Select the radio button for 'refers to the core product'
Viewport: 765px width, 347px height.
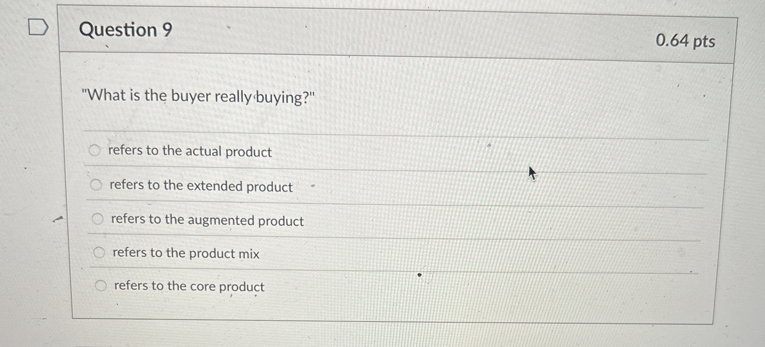click(x=102, y=285)
